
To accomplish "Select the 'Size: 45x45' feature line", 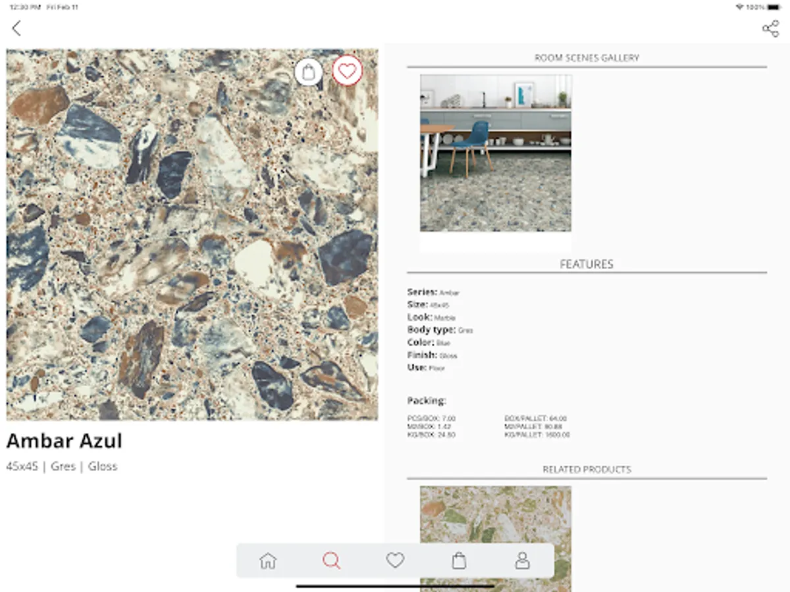I will [428, 305].
